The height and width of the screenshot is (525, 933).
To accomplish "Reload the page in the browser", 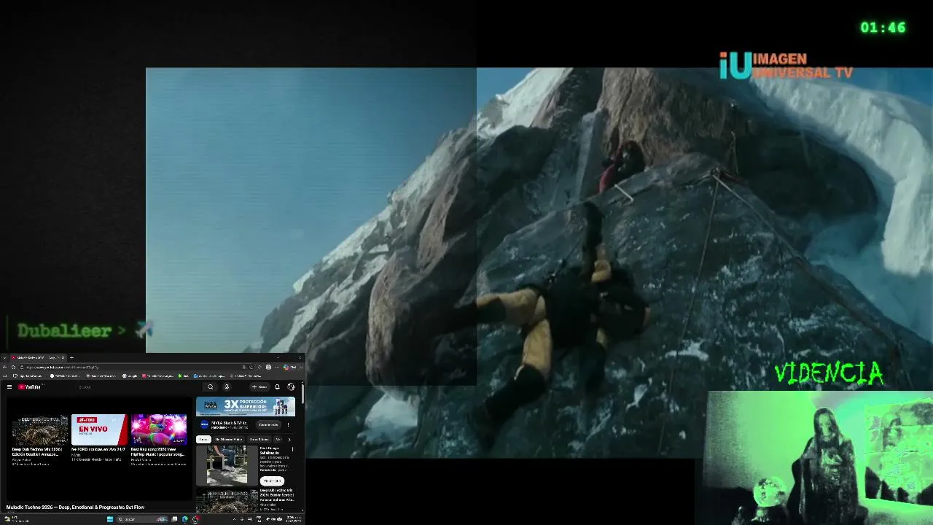I will 13,367.
